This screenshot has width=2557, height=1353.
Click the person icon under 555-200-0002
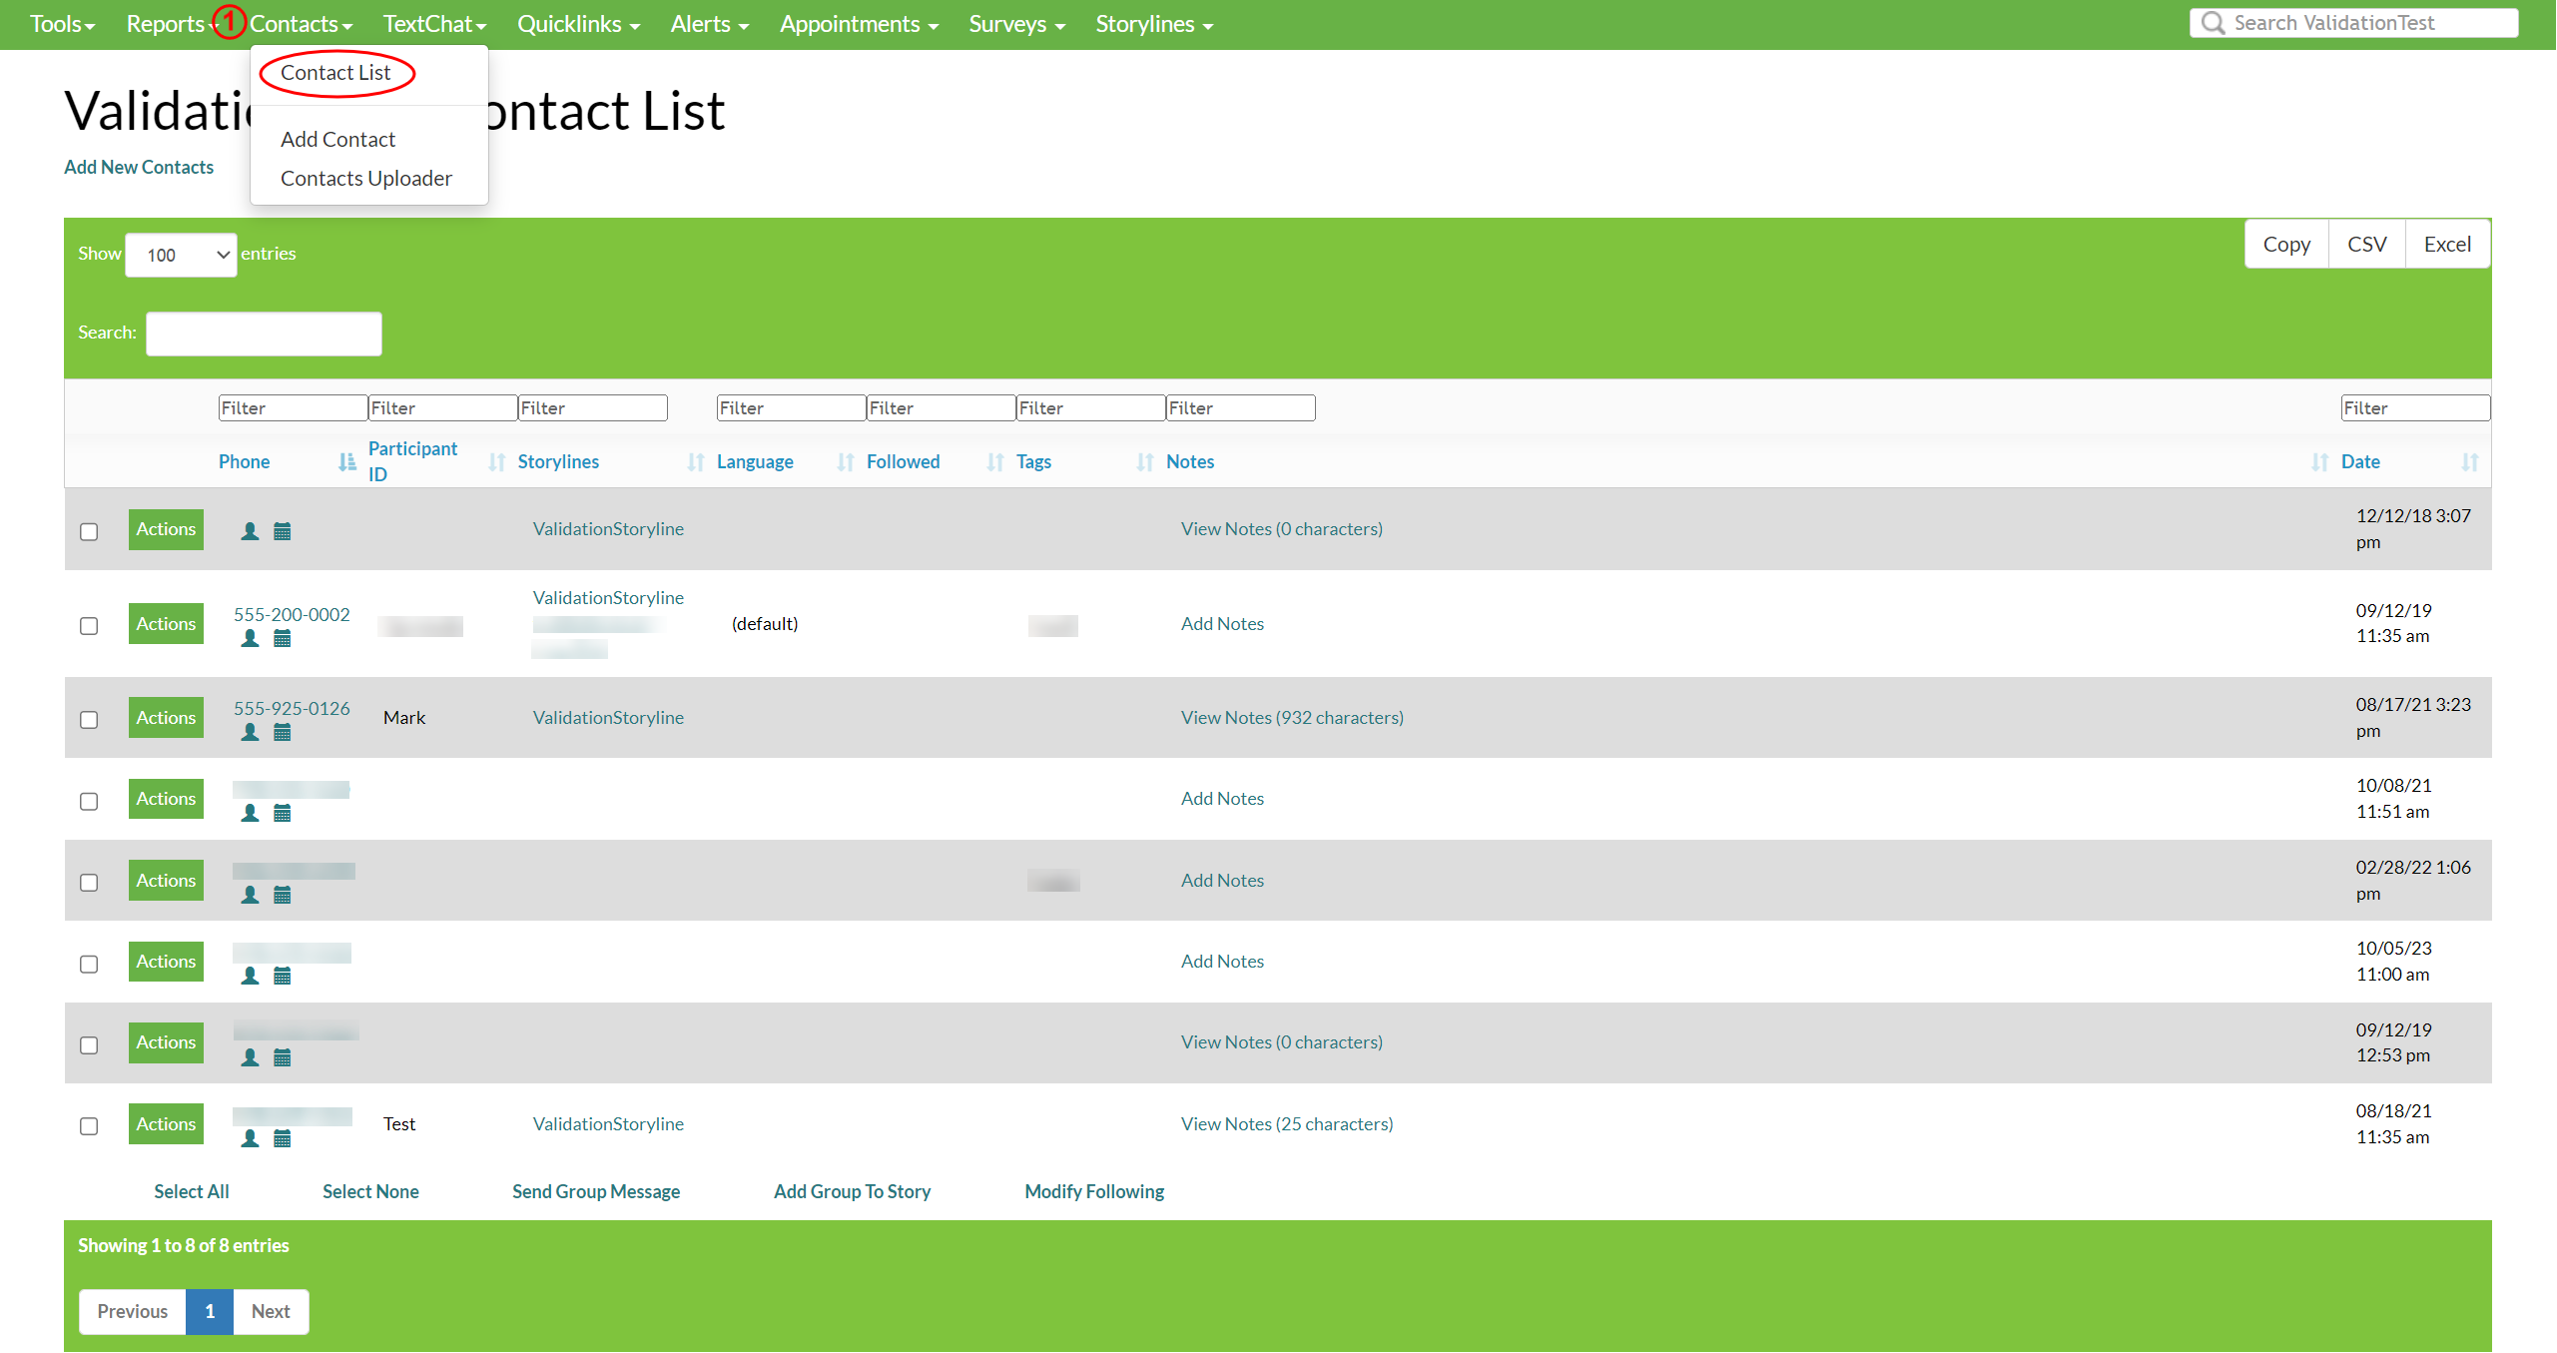click(x=250, y=638)
